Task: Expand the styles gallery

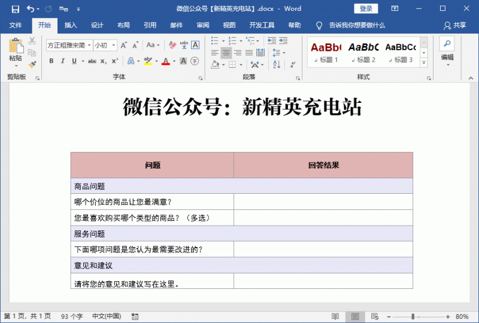Action: pyautogui.click(x=424, y=63)
